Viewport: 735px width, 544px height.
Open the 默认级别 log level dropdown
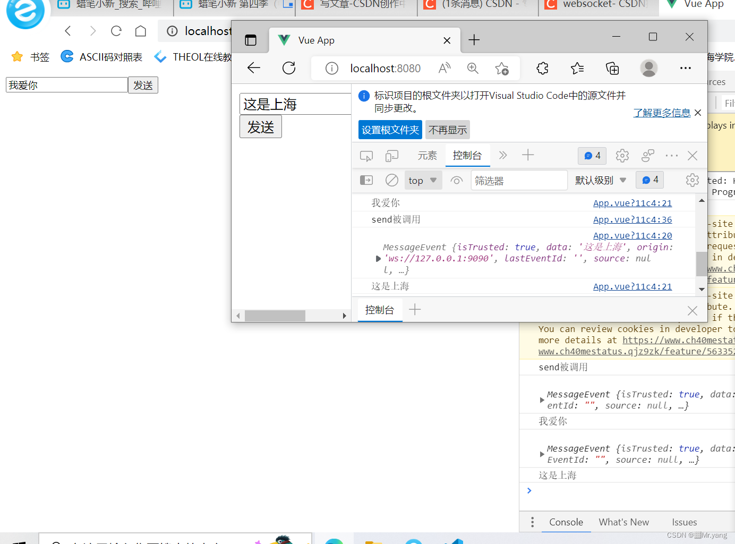click(601, 181)
